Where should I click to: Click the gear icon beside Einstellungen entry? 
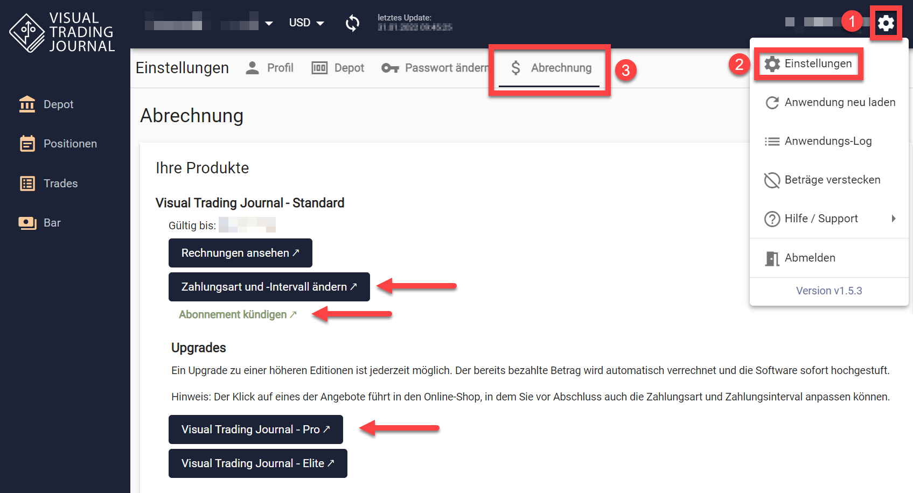click(772, 64)
